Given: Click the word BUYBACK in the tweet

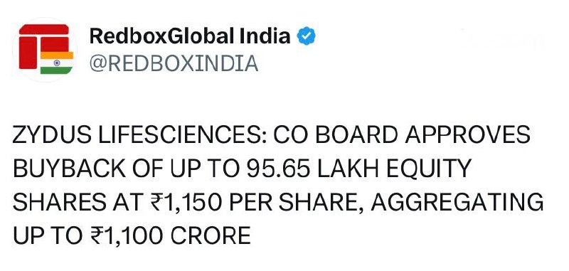Looking at the screenshot, I should pos(69,169).
